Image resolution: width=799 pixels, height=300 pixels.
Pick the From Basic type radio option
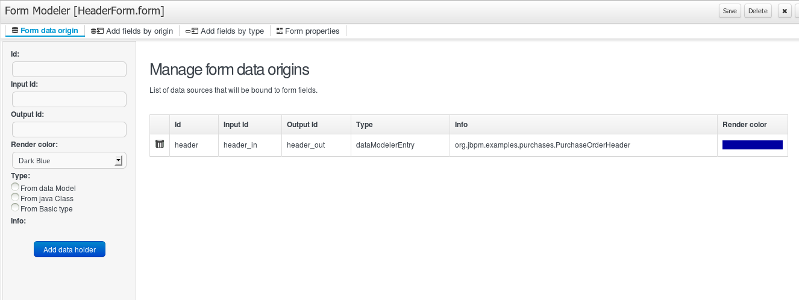pos(16,208)
